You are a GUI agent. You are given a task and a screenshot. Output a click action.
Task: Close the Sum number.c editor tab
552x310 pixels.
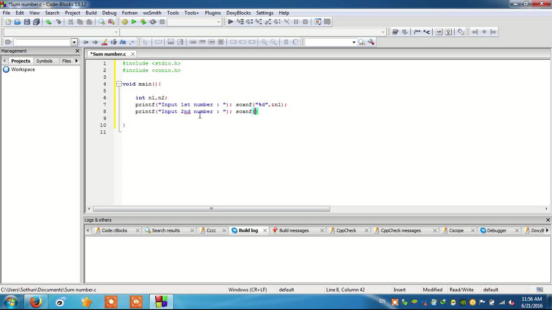[x=133, y=54]
